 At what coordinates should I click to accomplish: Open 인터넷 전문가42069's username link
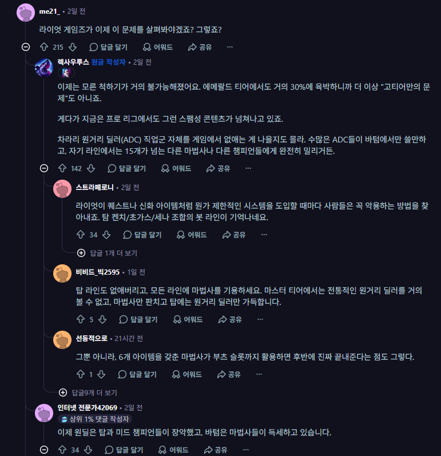87,408
